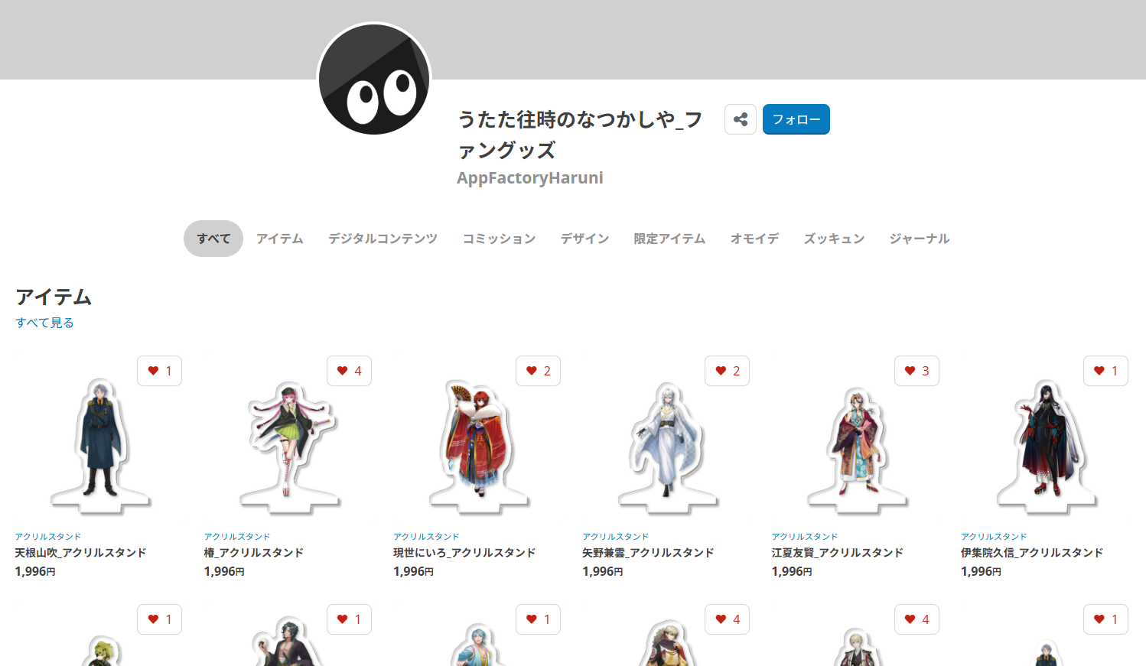Select the コミッション tab
Viewport: 1146px width, 666px height.
(499, 239)
